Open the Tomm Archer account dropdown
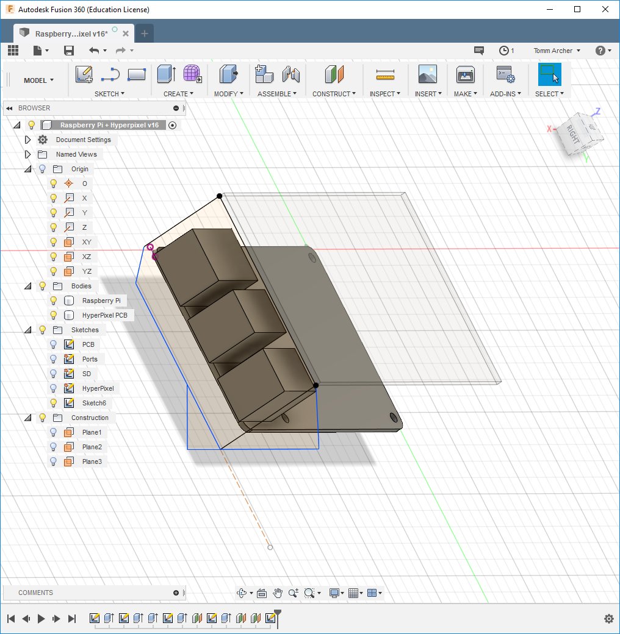620x634 pixels. (557, 51)
